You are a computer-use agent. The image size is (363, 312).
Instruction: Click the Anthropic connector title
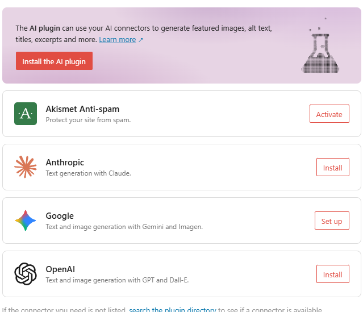[65, 163]
